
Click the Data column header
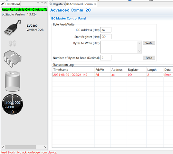(x=168, y=70)
